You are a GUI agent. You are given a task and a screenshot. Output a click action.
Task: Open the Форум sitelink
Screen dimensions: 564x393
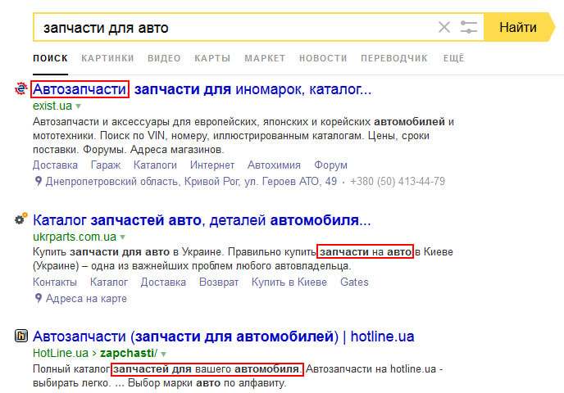330,165
